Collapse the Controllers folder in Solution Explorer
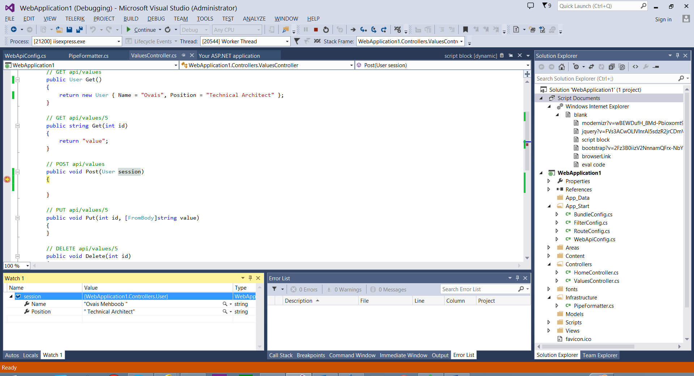Screen dimensions: 694x376 [549, 264]
